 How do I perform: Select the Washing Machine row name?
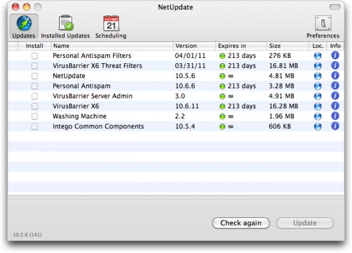(x=79, y=117)
